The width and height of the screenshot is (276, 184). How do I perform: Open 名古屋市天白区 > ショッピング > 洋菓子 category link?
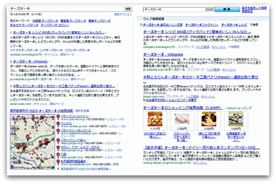tap(171, 100)
